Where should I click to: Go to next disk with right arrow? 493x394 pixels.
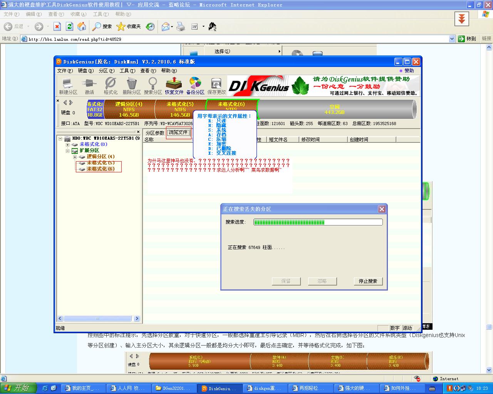pyautogui.click(x=71, y=103)
